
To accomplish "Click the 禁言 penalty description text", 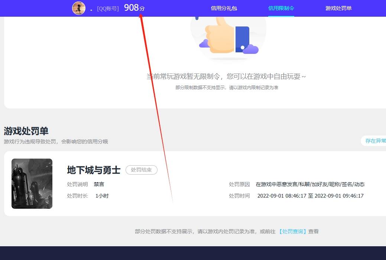I will coord(99,184).
